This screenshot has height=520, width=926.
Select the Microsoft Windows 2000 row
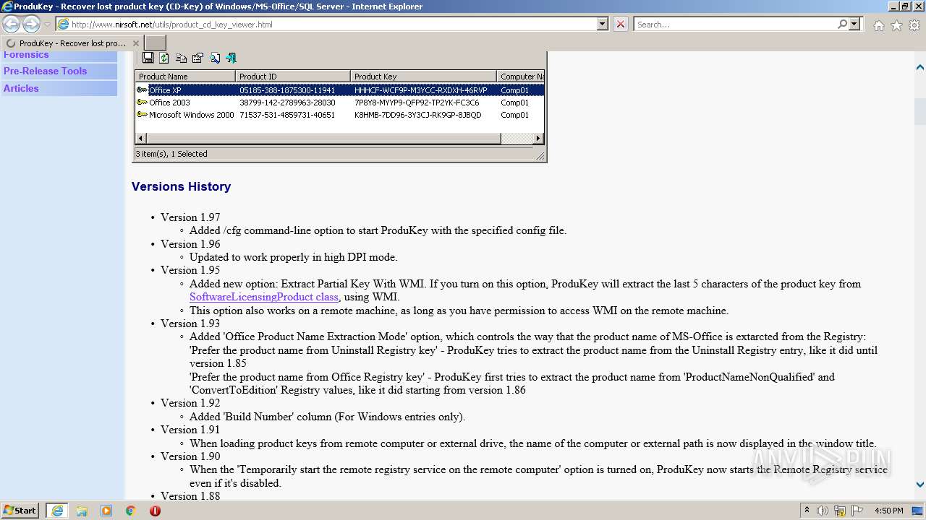pyautogui.click(x=340, y=115)
